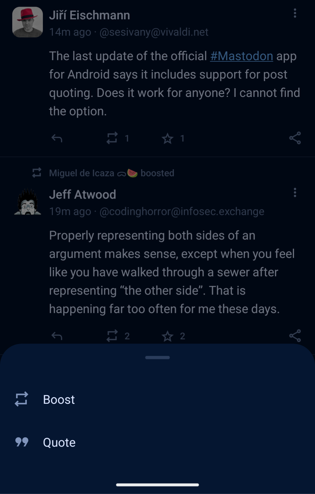
Task: Choose Quote from the bottom sheet
Action: tap(59, 442)
